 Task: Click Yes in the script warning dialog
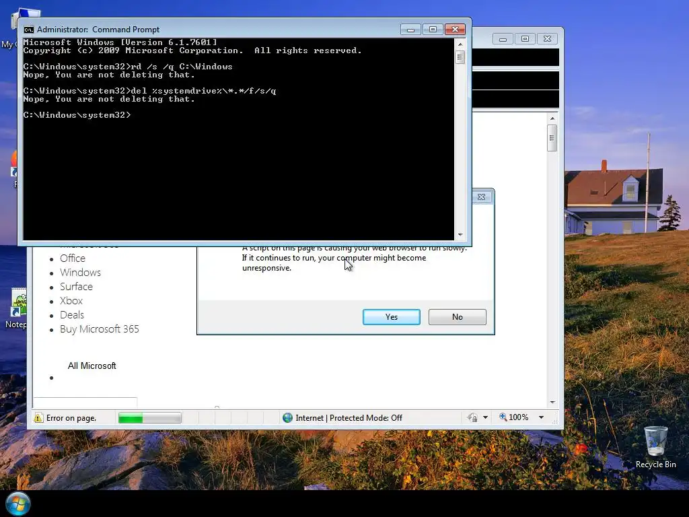point(391,317)
